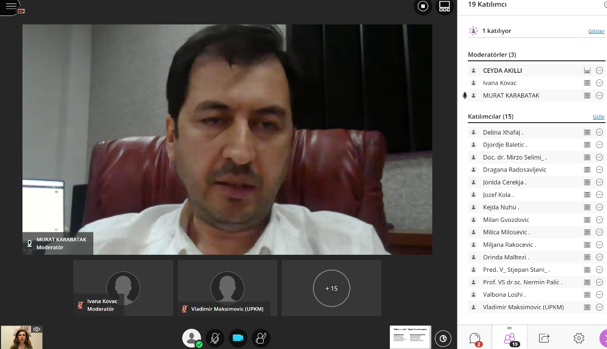Open the timer icon beside the slide preview
The image size is (607, 349).
coord(443,338)
